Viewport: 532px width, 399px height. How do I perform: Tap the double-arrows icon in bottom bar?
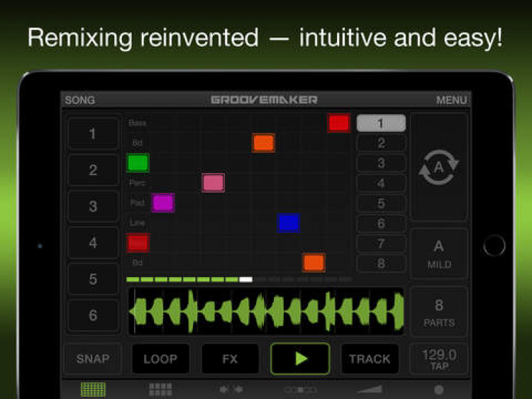[x=231, y=390]
